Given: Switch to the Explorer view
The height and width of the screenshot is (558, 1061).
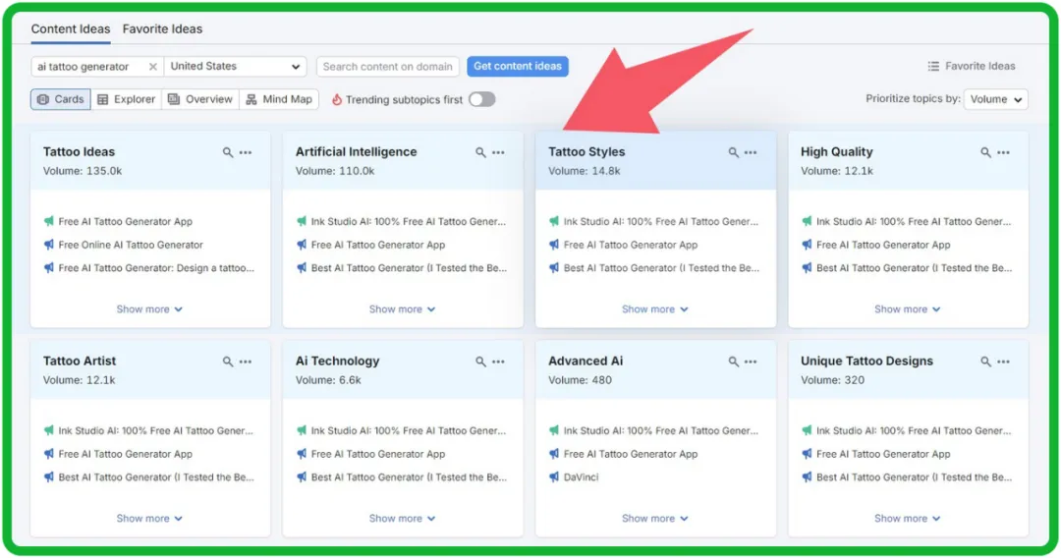Looking at the screenshot, I should [127, 99].
